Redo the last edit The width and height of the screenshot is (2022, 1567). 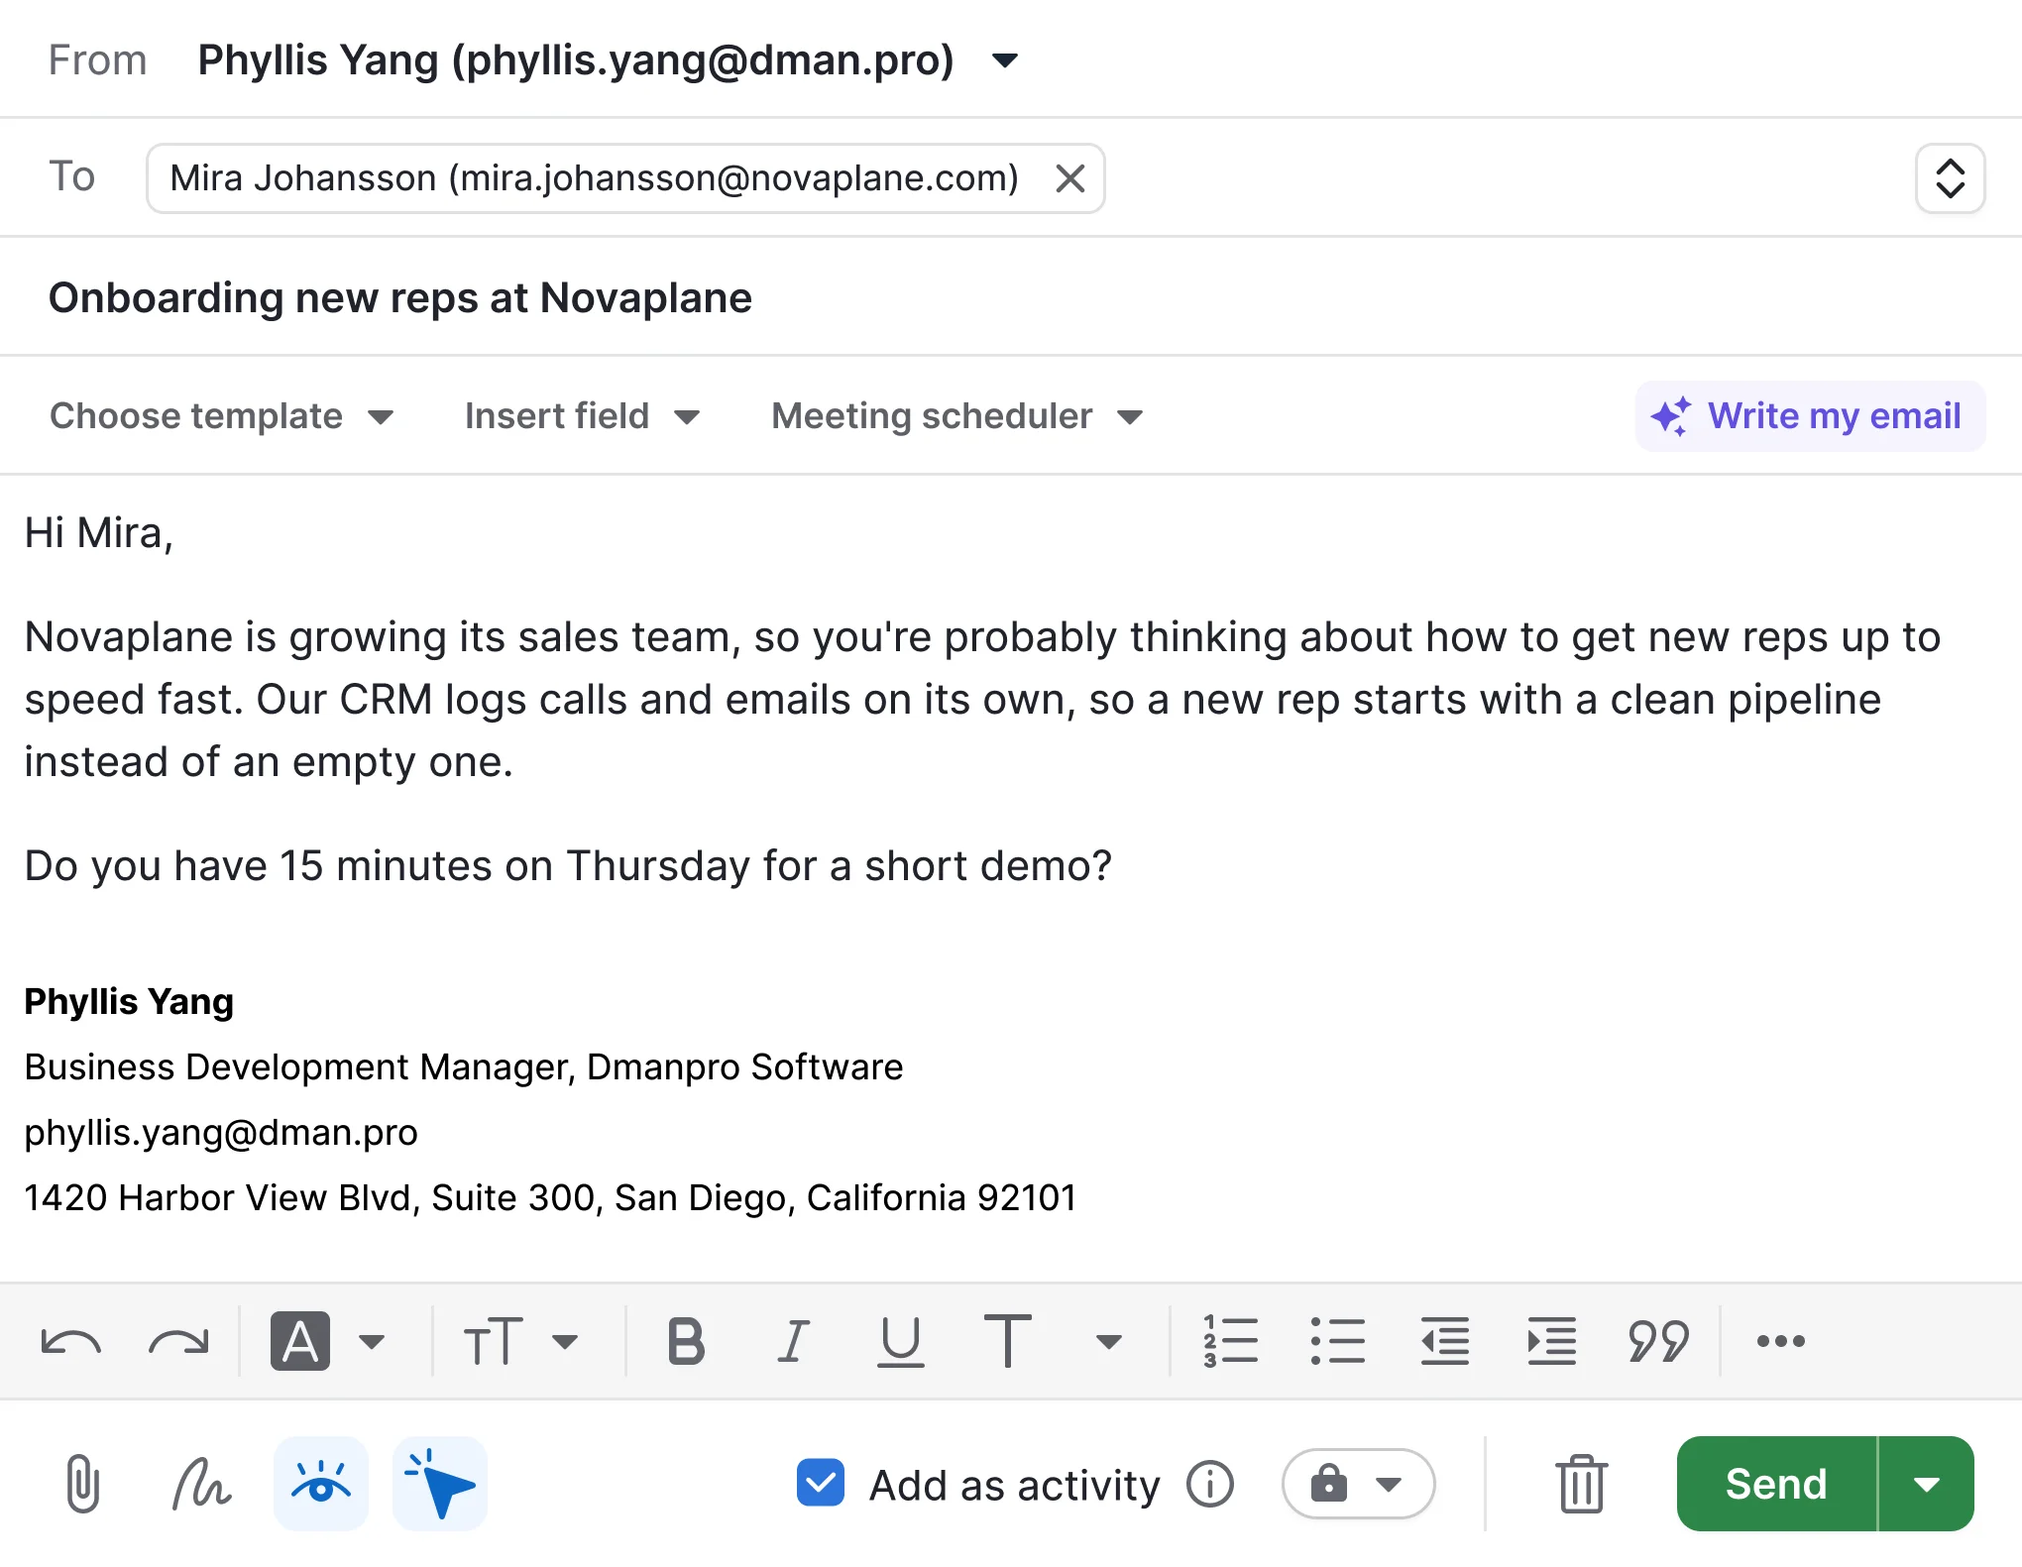coord(178,1342)
